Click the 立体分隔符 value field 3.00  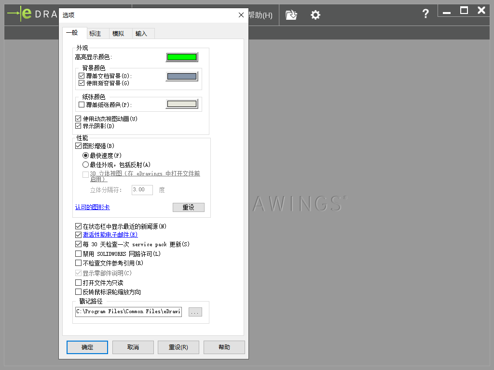pos(142,190)
